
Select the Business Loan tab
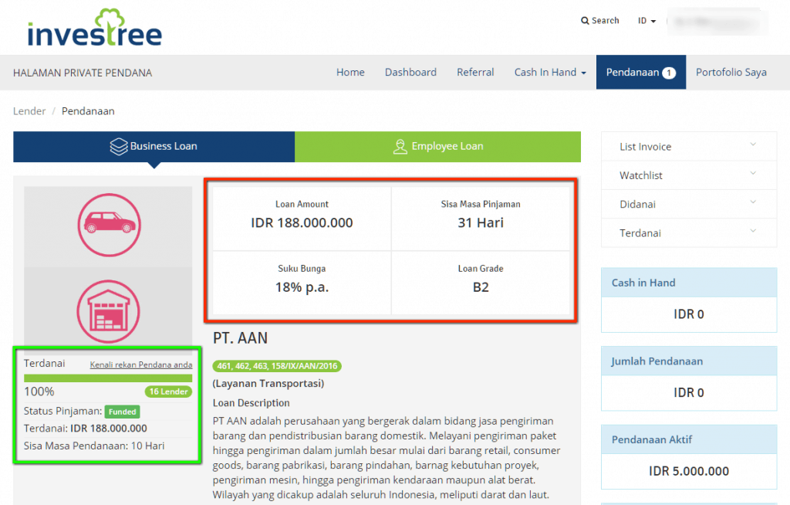pyautogui.click(x=154, y=146)
